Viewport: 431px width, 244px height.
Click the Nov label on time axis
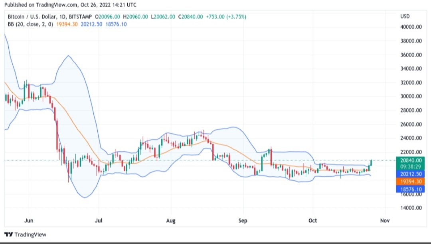point(385,221)
